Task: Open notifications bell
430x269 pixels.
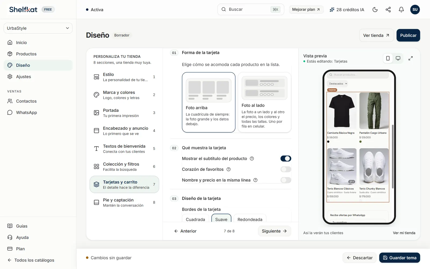Action: coord(401,10)
